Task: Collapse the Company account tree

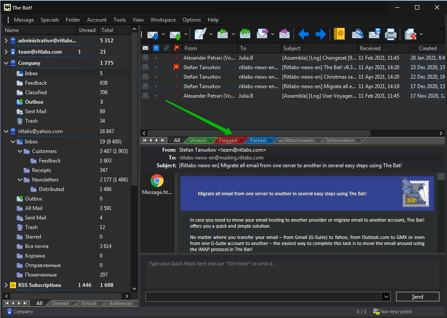Action: (6, 63)
